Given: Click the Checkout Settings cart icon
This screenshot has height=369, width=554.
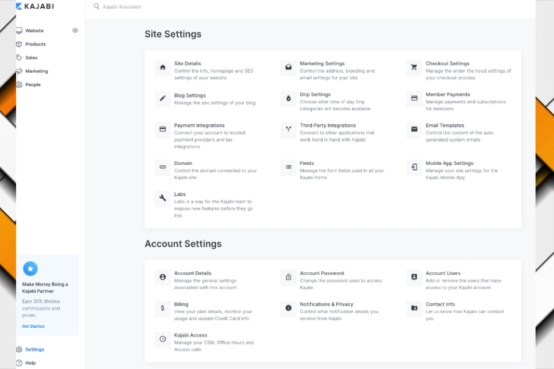Looking at the screenshot, I should [414, 68].
